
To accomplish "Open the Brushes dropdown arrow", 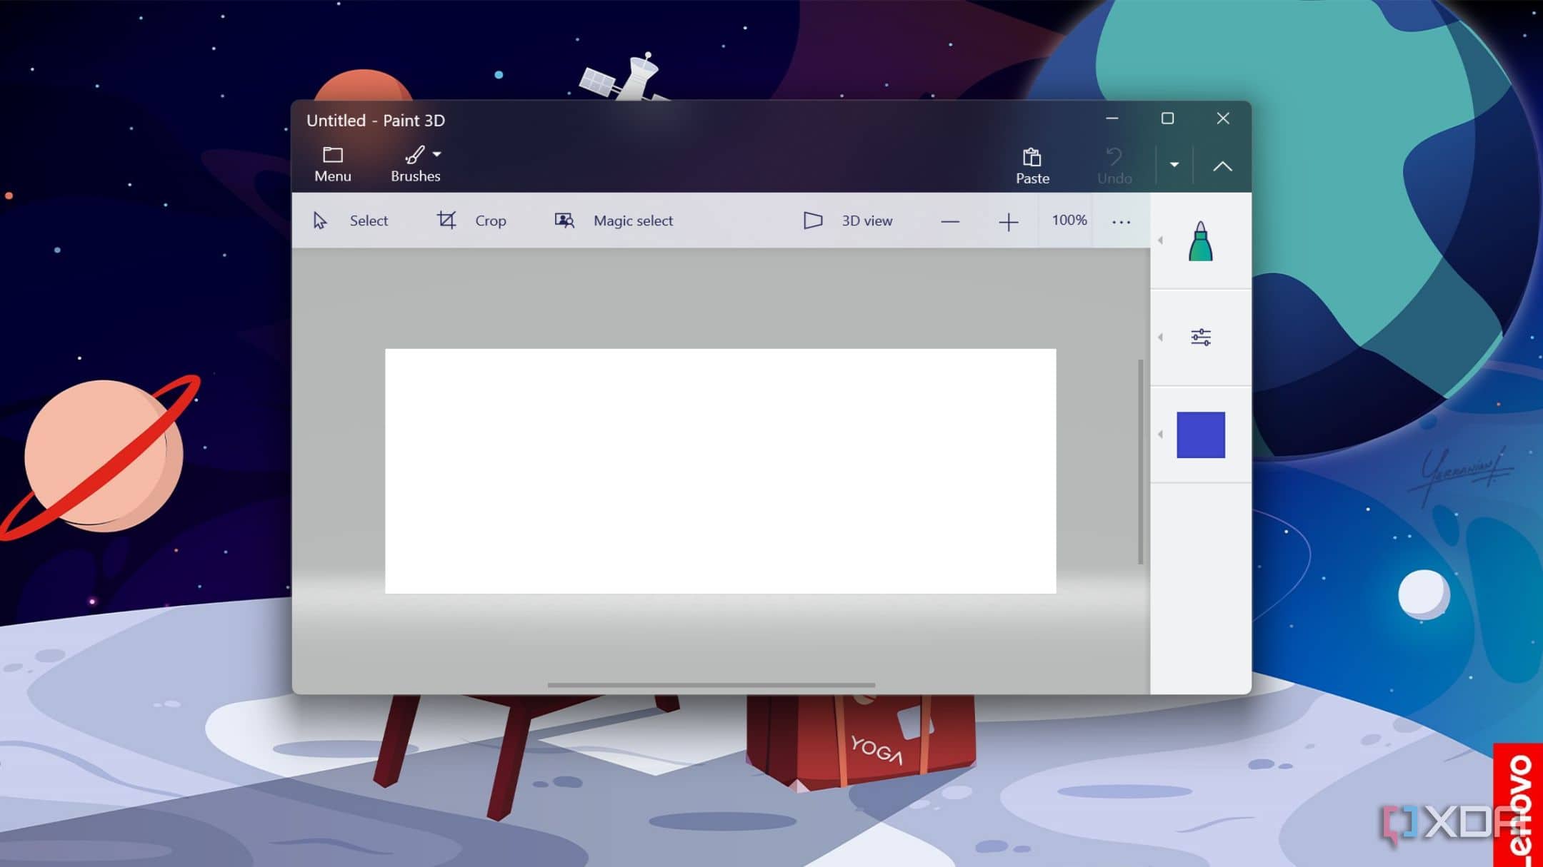I will tap(437, 154).
